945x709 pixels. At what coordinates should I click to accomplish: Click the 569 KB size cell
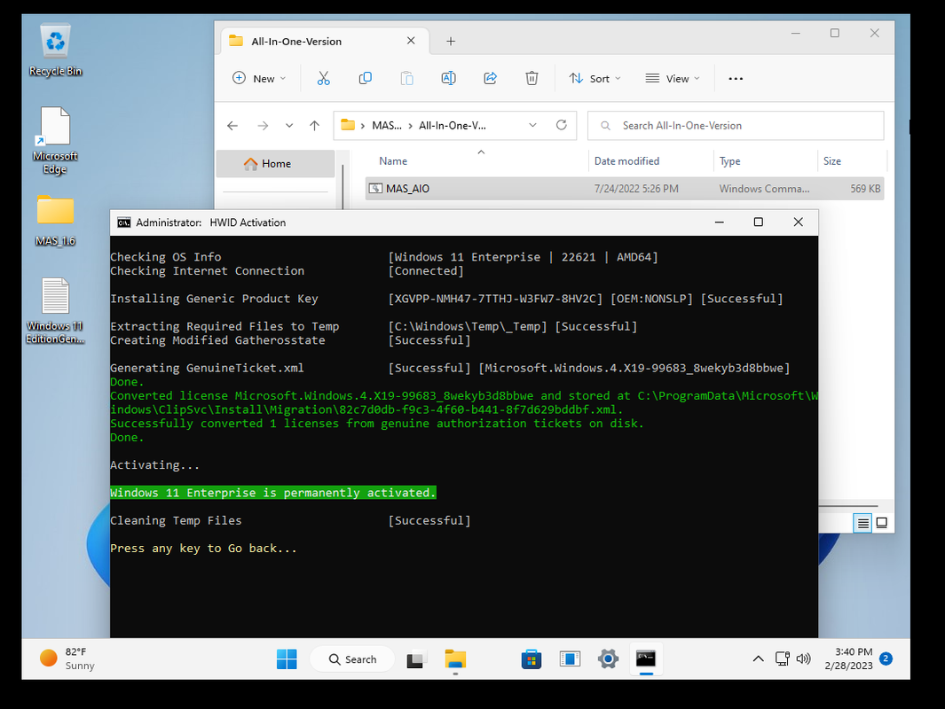[865, 189]
